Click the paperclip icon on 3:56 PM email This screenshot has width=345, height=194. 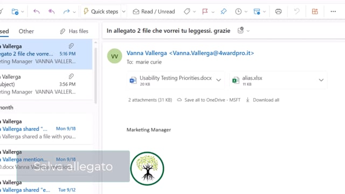coord(71,77)
